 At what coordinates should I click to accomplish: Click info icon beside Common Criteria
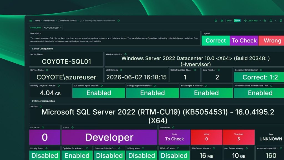[119, 148]
